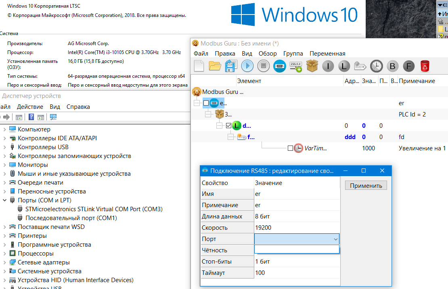Open the Обзор menu
Viewport: 448px width, 289px height.
(268, 54)
